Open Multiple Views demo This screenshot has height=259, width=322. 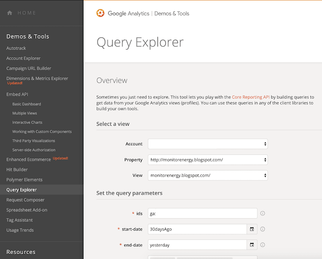pos(25,113)
